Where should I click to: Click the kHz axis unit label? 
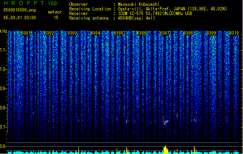3,31
